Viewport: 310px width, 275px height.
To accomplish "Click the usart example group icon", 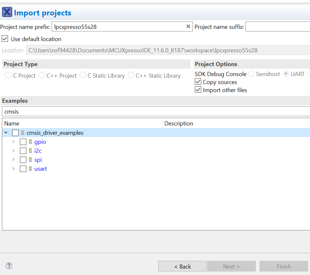I will [x=30, y=168].
